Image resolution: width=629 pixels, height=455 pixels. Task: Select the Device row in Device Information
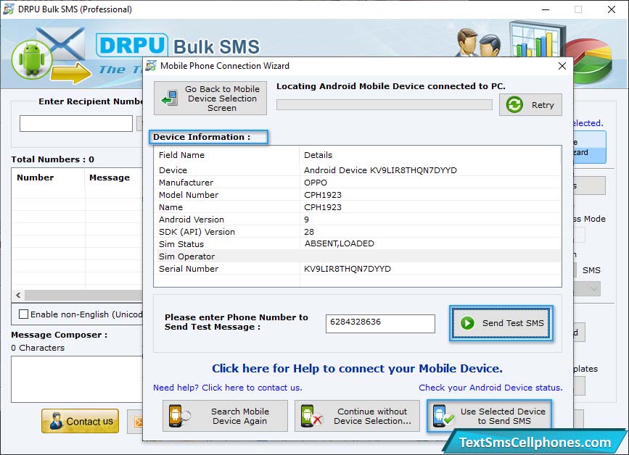coord(357,170)
